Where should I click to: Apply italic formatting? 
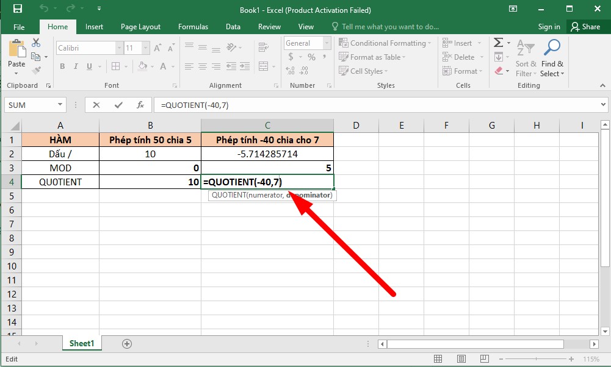(x=75, y=66)
